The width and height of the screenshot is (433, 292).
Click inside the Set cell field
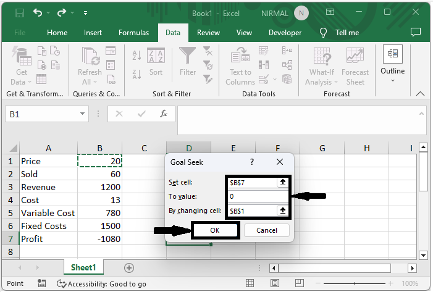(x=253, y=183)
